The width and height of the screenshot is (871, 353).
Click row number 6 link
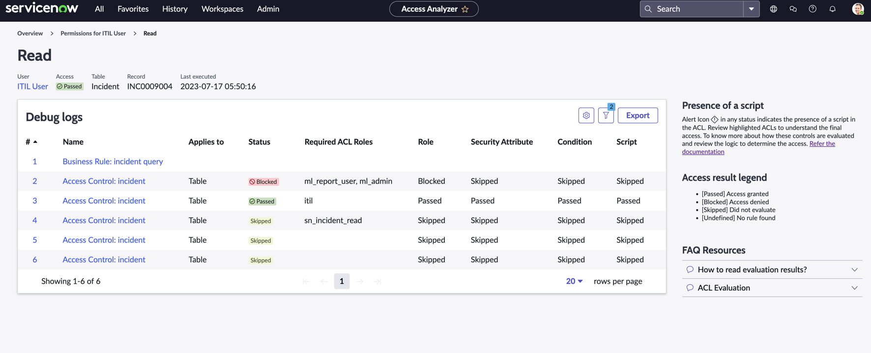(x=34, y=260)
